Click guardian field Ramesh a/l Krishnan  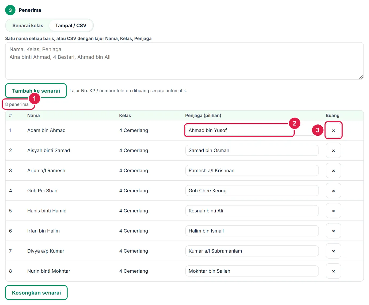[x=252, y=170]
